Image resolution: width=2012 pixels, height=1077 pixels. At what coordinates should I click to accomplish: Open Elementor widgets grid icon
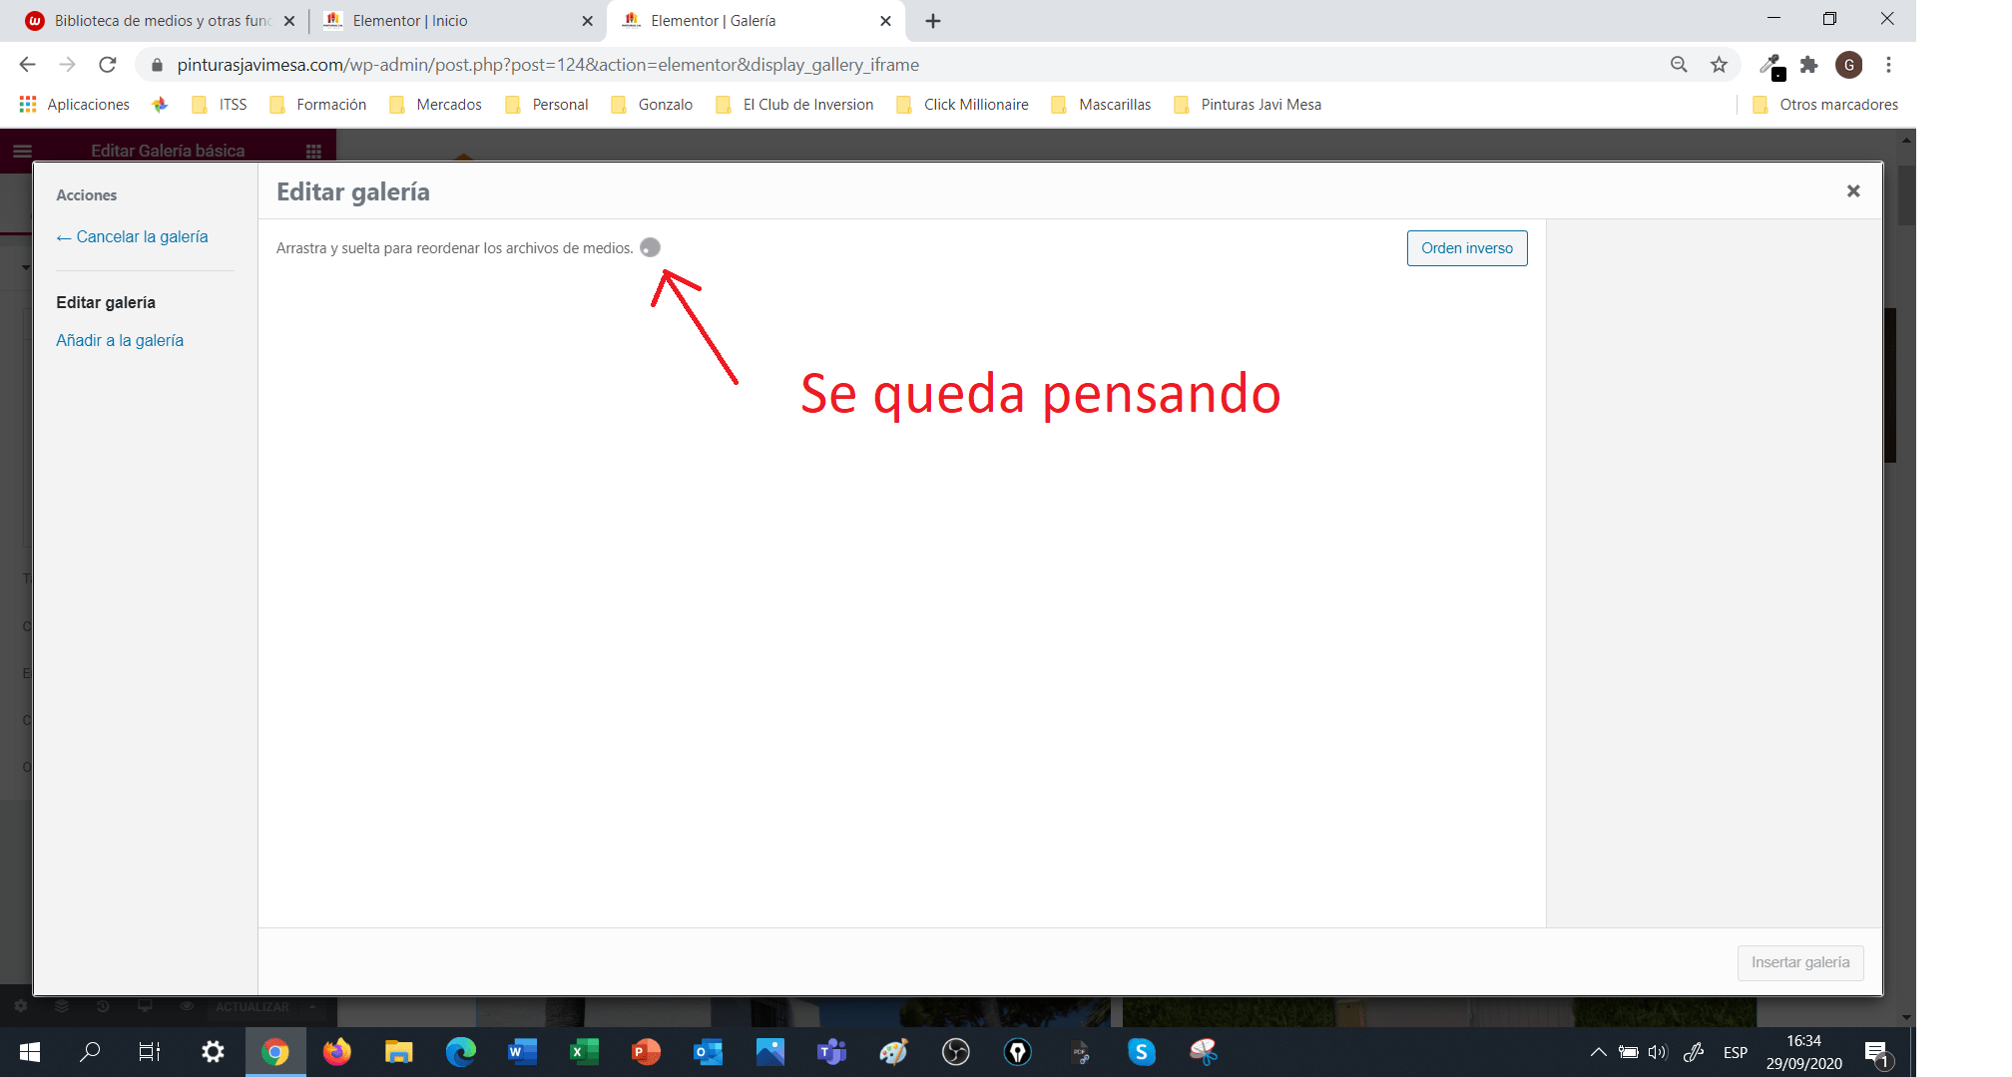[x=313, y=152]
